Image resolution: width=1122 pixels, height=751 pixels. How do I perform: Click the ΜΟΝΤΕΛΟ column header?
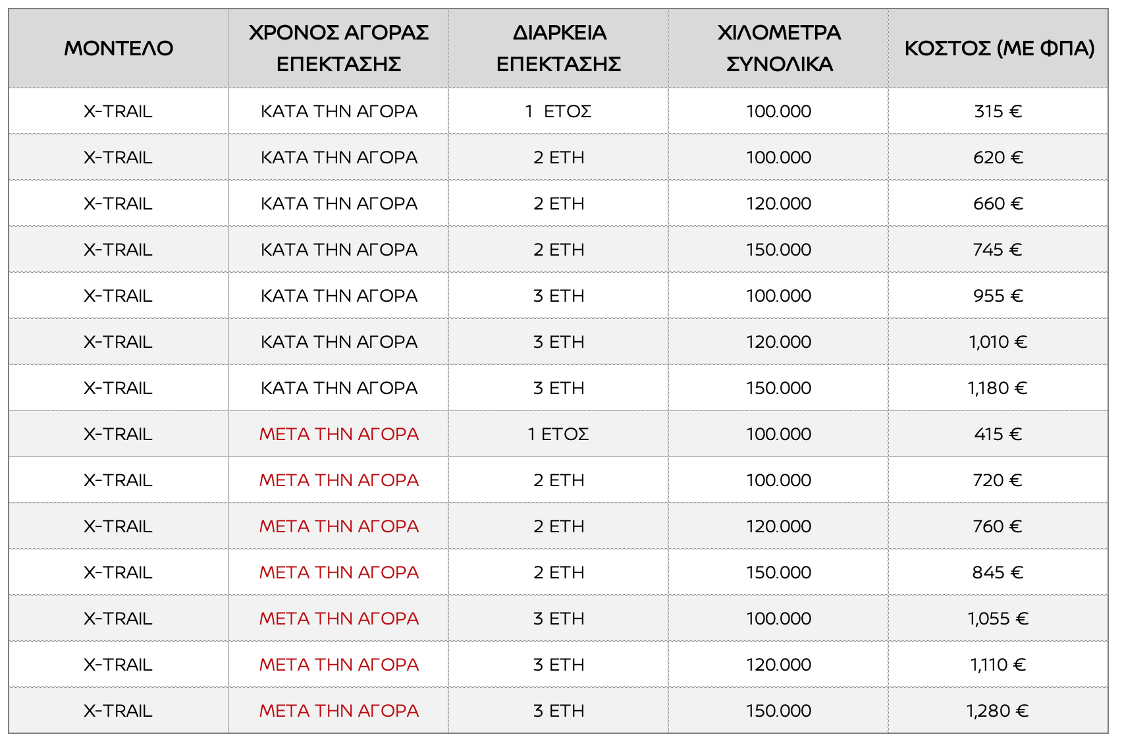(119, 48)
